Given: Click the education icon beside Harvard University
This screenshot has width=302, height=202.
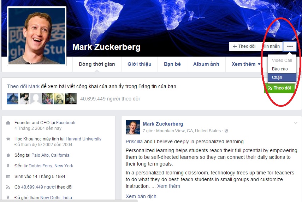Looking at the screenshot, I should (8, 139).
